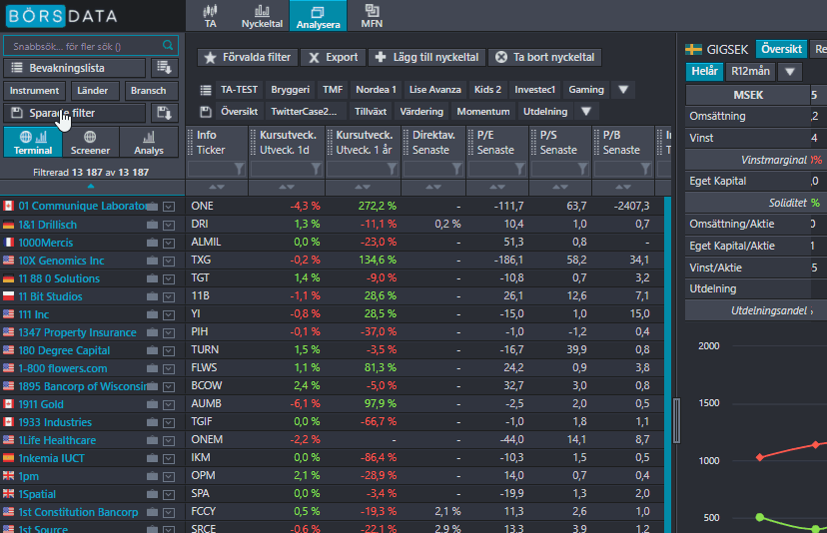Click Ta bort nyckeltal
The width and height of the screenshot is (827, 533).
coord(544,58)
